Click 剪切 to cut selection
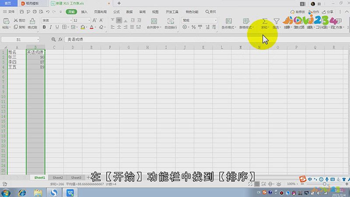 (19, 20)
